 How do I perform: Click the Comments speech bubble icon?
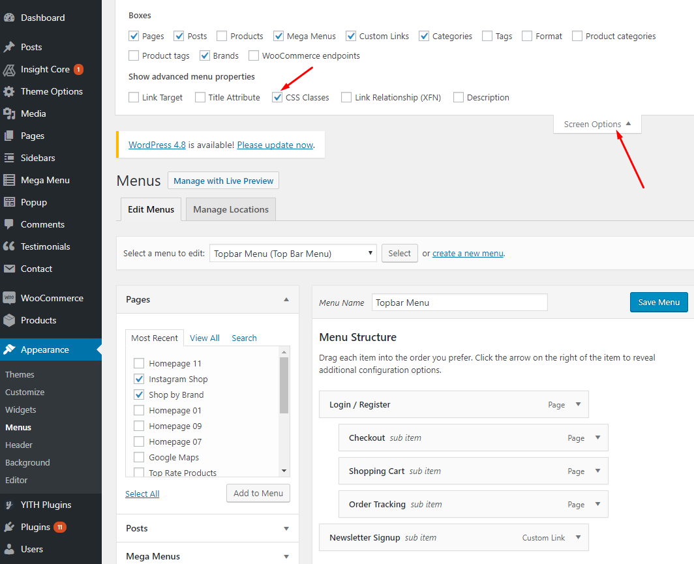pos(9,224)
